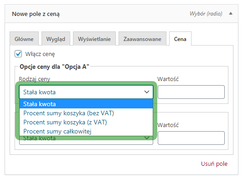This screenshot has height=179, width=243.
Task: Select Procent sumy koszyka (z VAT)
Action: 86,122
